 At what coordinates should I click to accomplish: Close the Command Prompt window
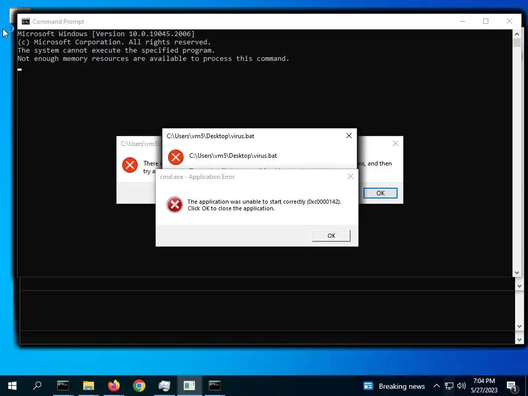509,21
